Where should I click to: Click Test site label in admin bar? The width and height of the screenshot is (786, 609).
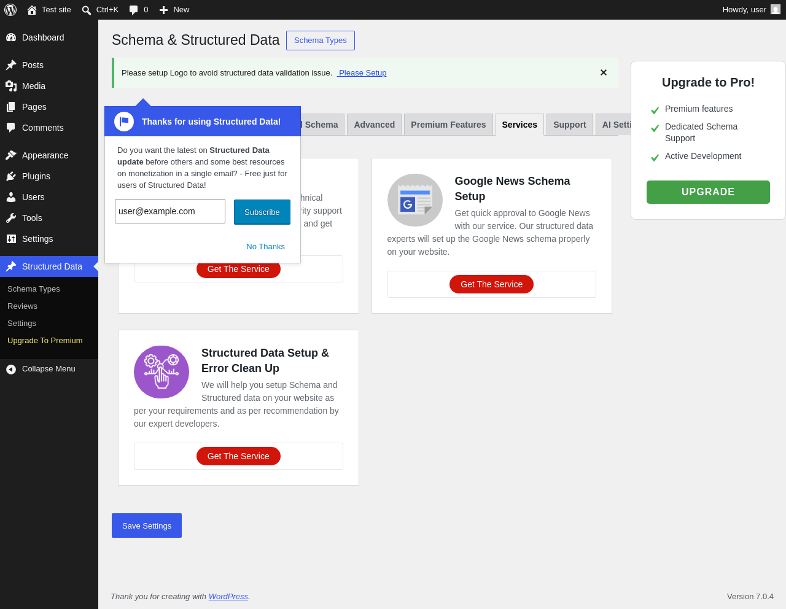point(56,10)
